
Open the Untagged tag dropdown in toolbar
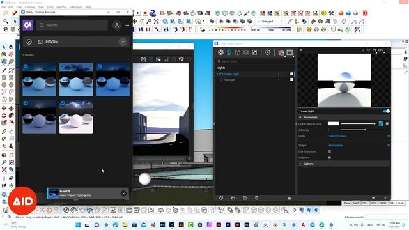click(270, 21)
